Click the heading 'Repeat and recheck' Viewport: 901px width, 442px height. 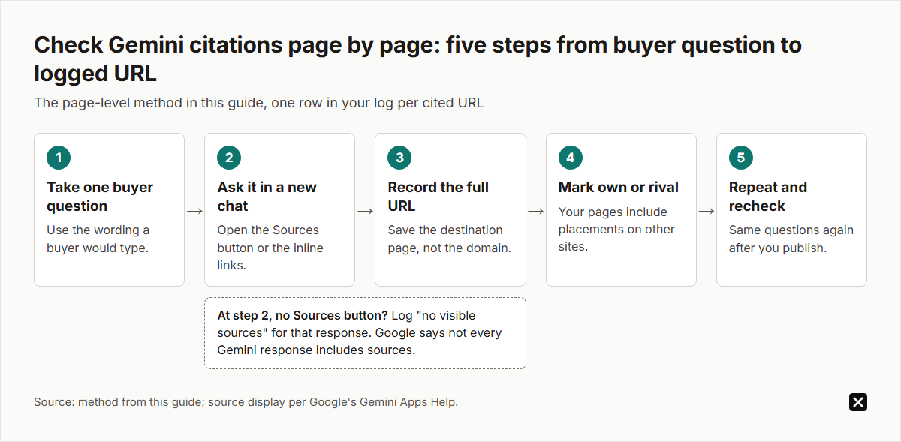pyautogui.click(x=768, y=197)
